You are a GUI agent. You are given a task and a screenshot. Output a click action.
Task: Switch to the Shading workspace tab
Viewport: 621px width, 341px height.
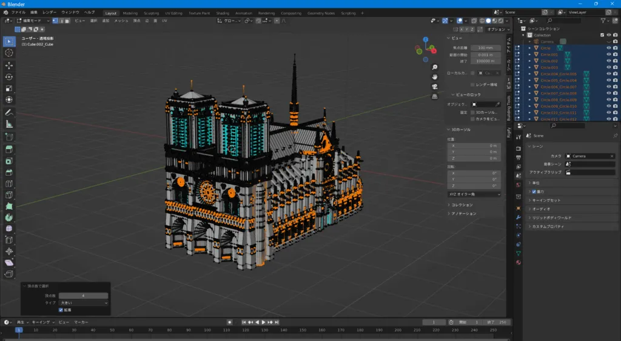point(223,13)
